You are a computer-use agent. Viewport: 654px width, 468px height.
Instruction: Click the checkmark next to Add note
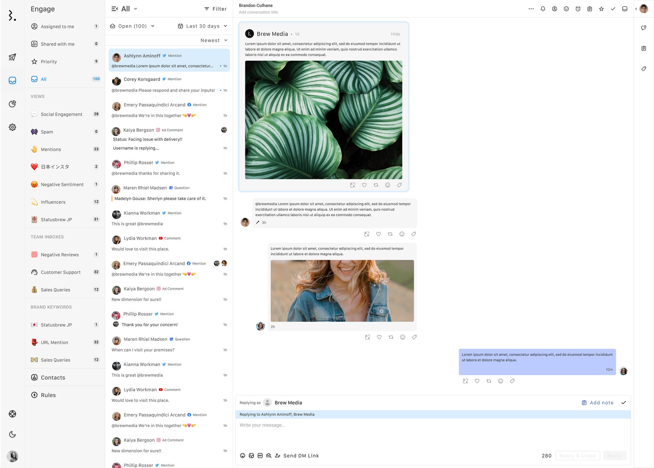624,402
